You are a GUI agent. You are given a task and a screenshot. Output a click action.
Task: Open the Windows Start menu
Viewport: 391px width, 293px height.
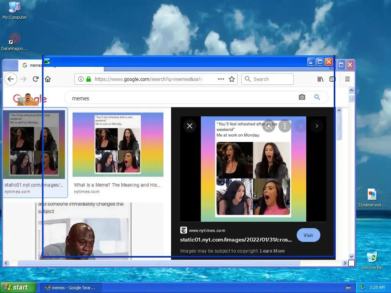tap(18, 287)
